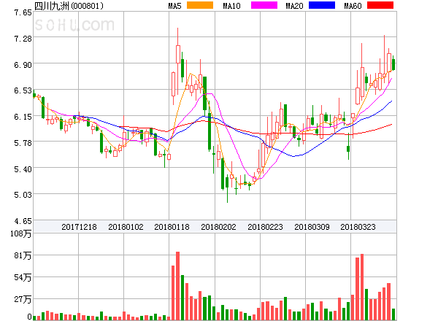Click the 6.53 price axis label
This screenshot has width=438, height=321.
click(x=23, y=90)
